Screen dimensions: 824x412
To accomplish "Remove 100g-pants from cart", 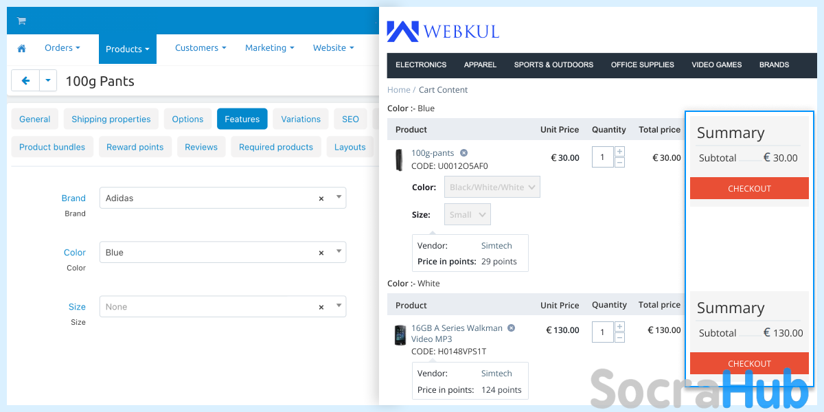I will [x=463, y=153].
